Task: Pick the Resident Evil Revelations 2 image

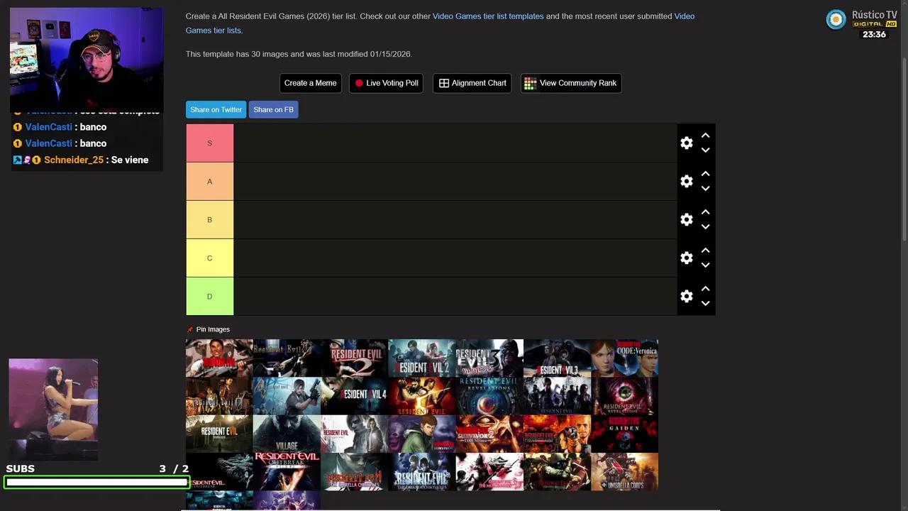Action: 624,396
